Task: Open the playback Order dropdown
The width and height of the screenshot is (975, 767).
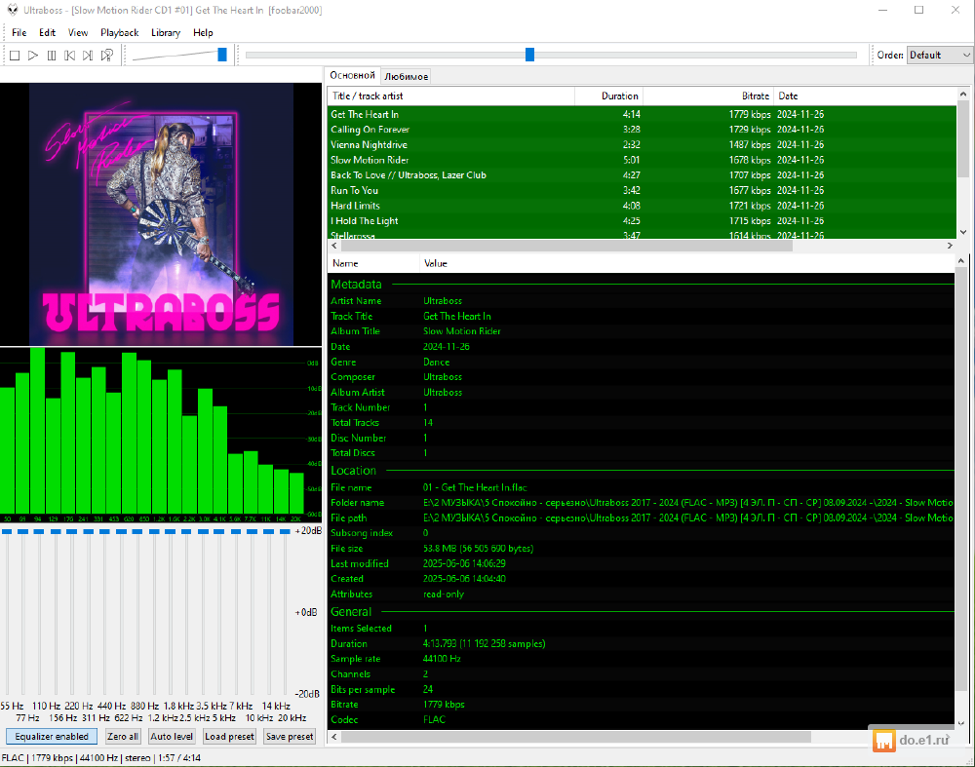Action: click(x=939, y=56)
